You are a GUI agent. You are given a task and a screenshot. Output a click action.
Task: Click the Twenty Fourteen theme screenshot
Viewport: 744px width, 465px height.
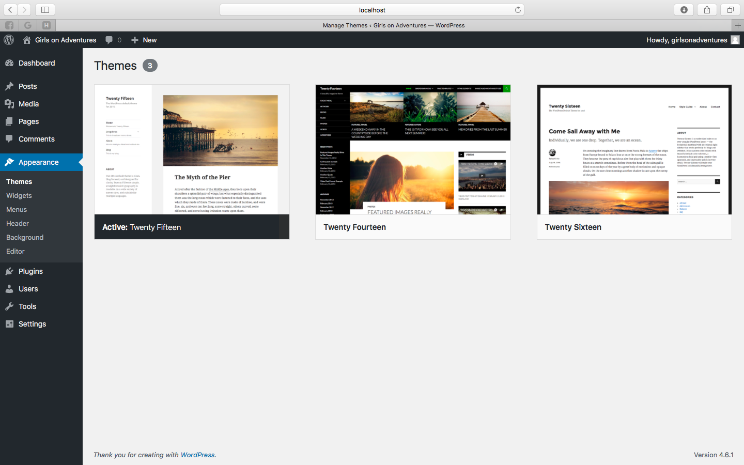(x=413, y=150)
